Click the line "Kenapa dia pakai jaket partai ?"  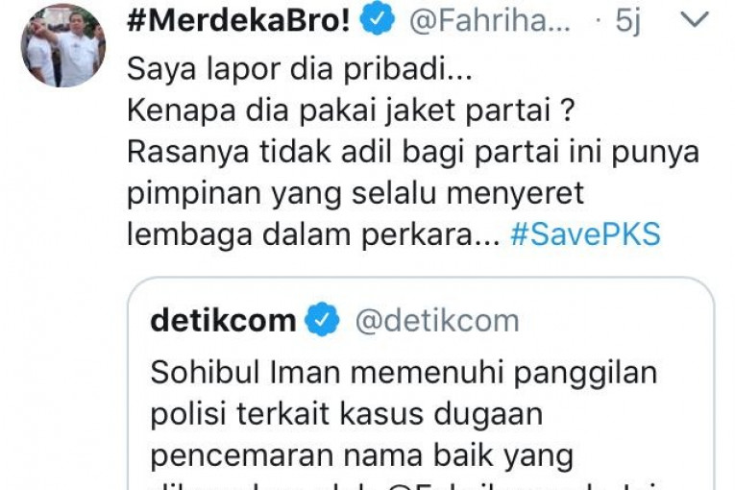click(351, 110)
